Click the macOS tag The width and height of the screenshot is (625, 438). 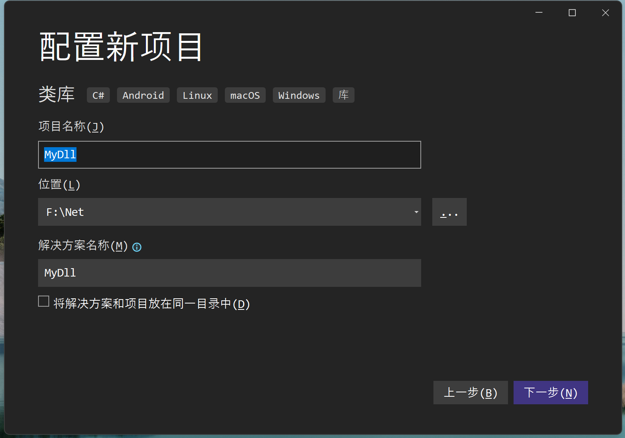(x=245, y=95)
